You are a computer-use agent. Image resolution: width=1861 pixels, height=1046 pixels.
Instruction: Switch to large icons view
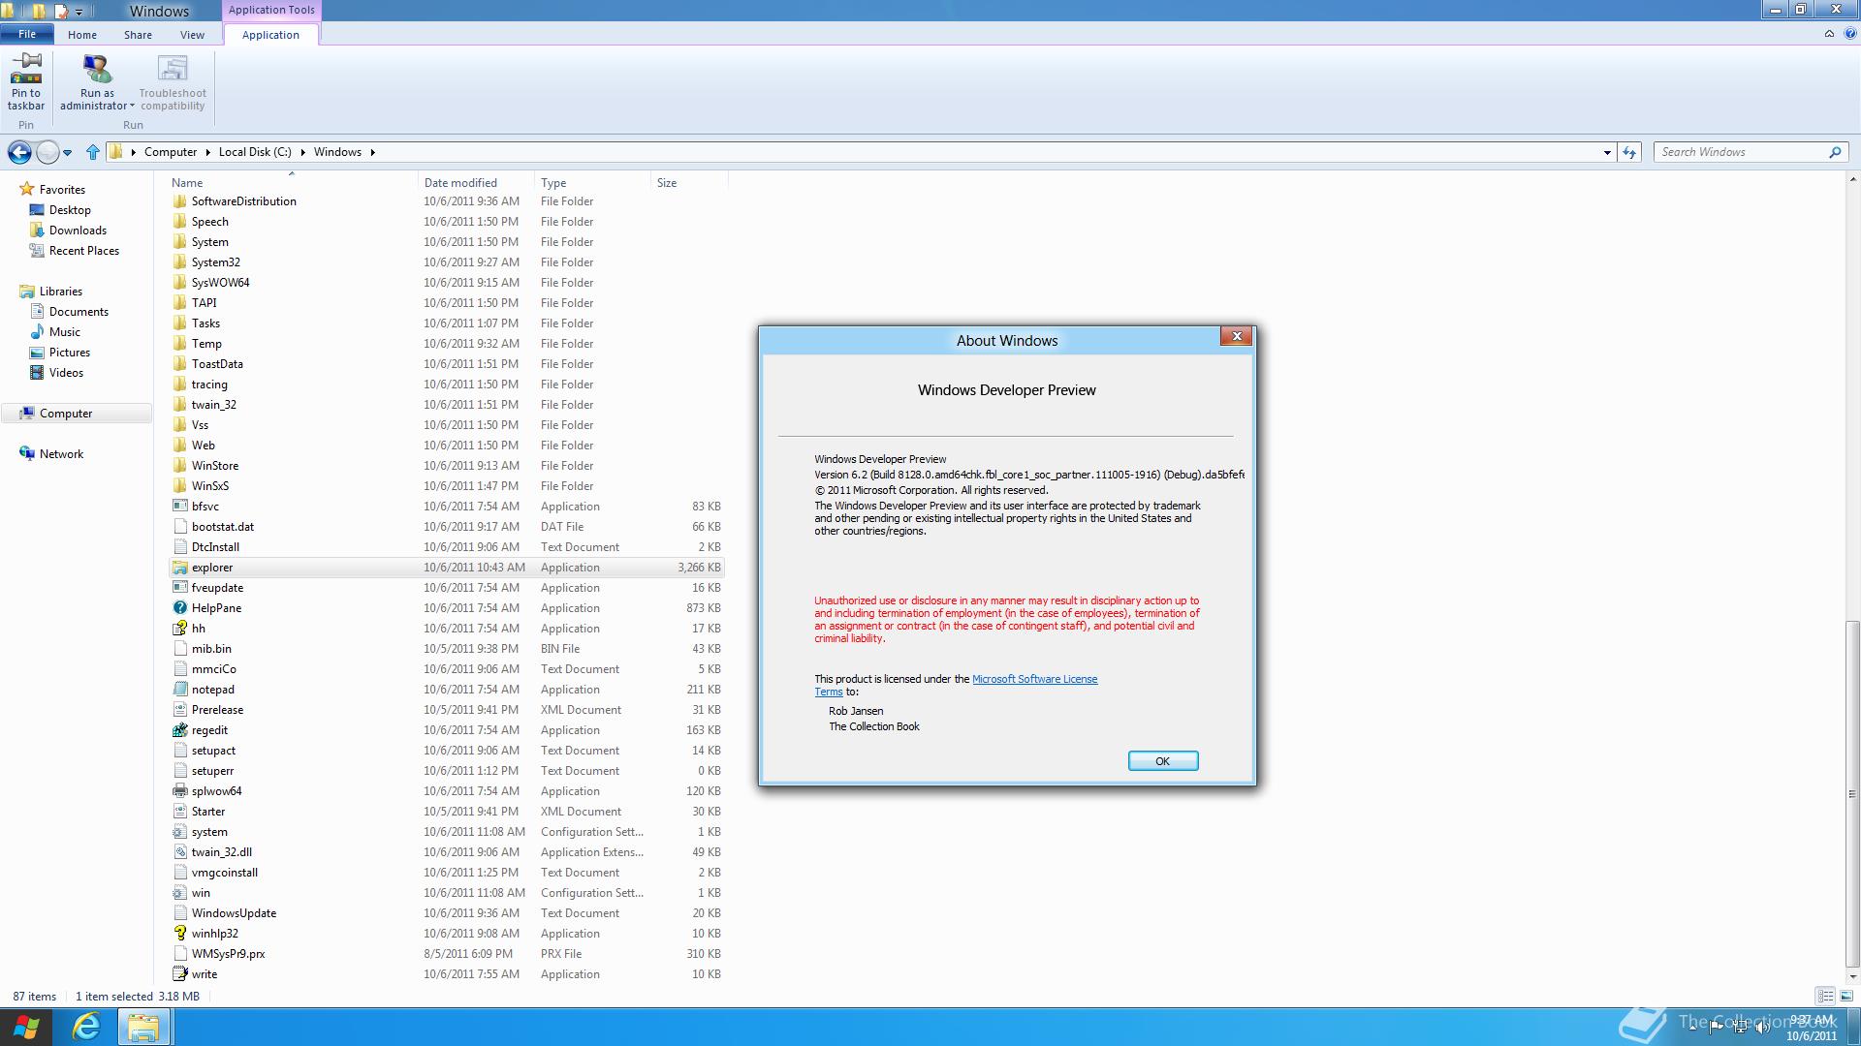1845,996
